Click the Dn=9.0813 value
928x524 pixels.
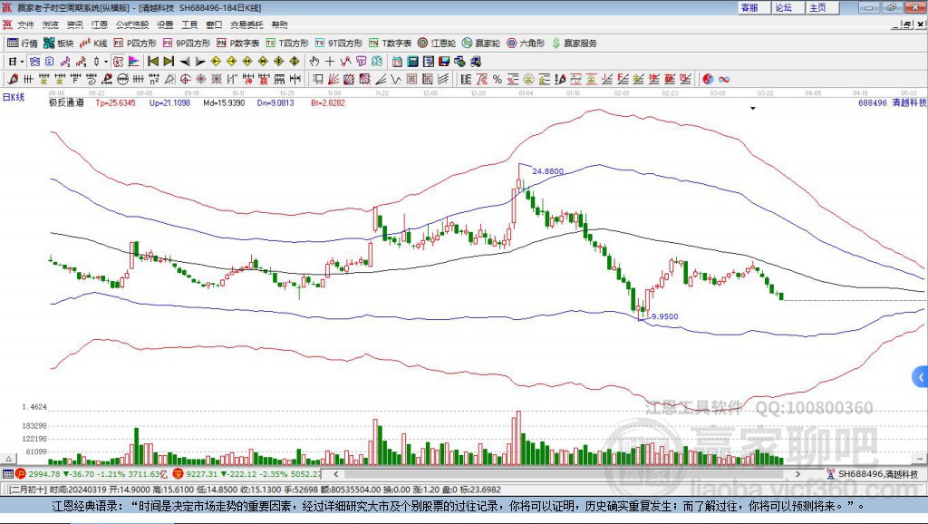(275, 103)
